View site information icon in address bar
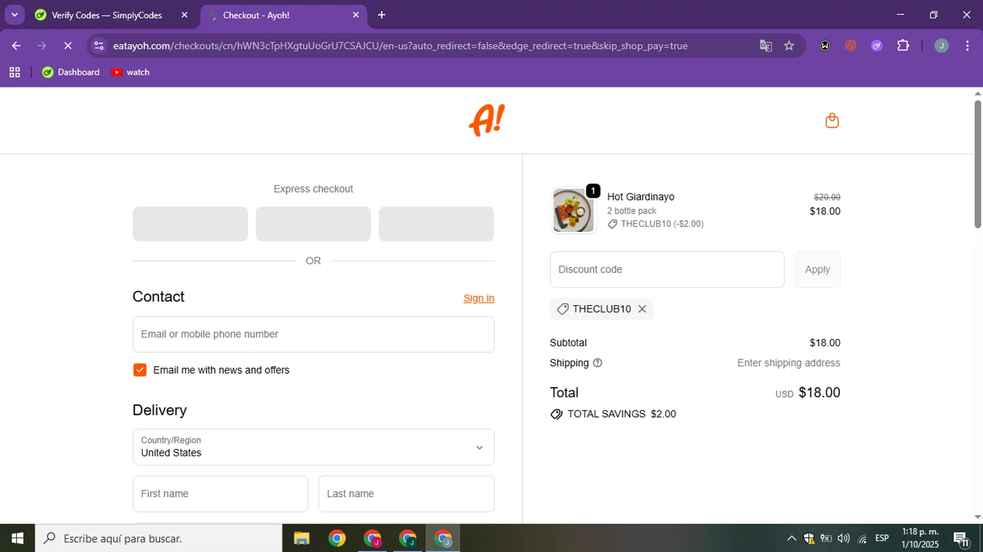983x552 pixels. click(x=99, y=46)
